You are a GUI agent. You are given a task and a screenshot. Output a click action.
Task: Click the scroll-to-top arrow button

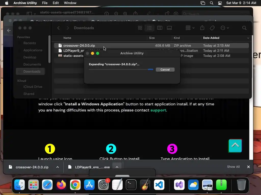point(235,146)
